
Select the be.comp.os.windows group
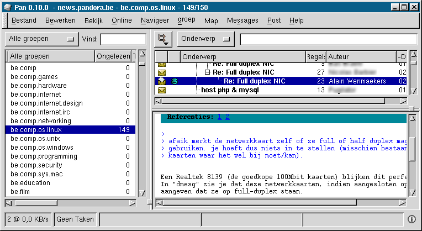70,148
